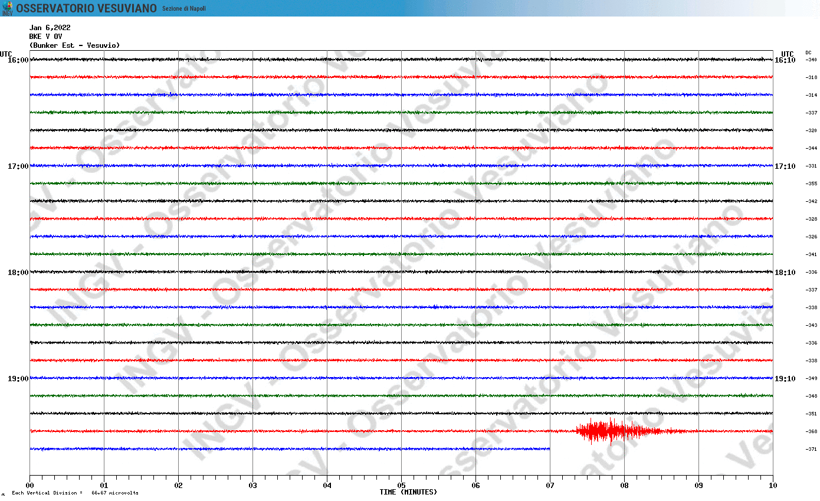Click the 18:00 start time label

pyautogui.click(x=18, y=273)
